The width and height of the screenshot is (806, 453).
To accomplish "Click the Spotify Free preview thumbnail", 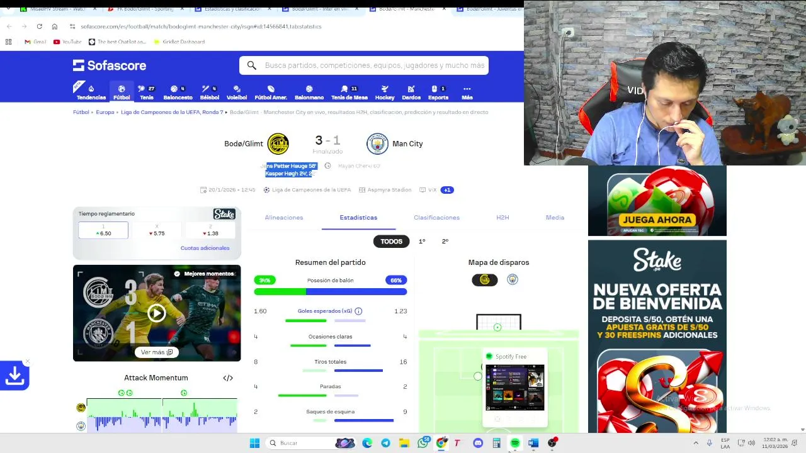I will click(515, 388).
